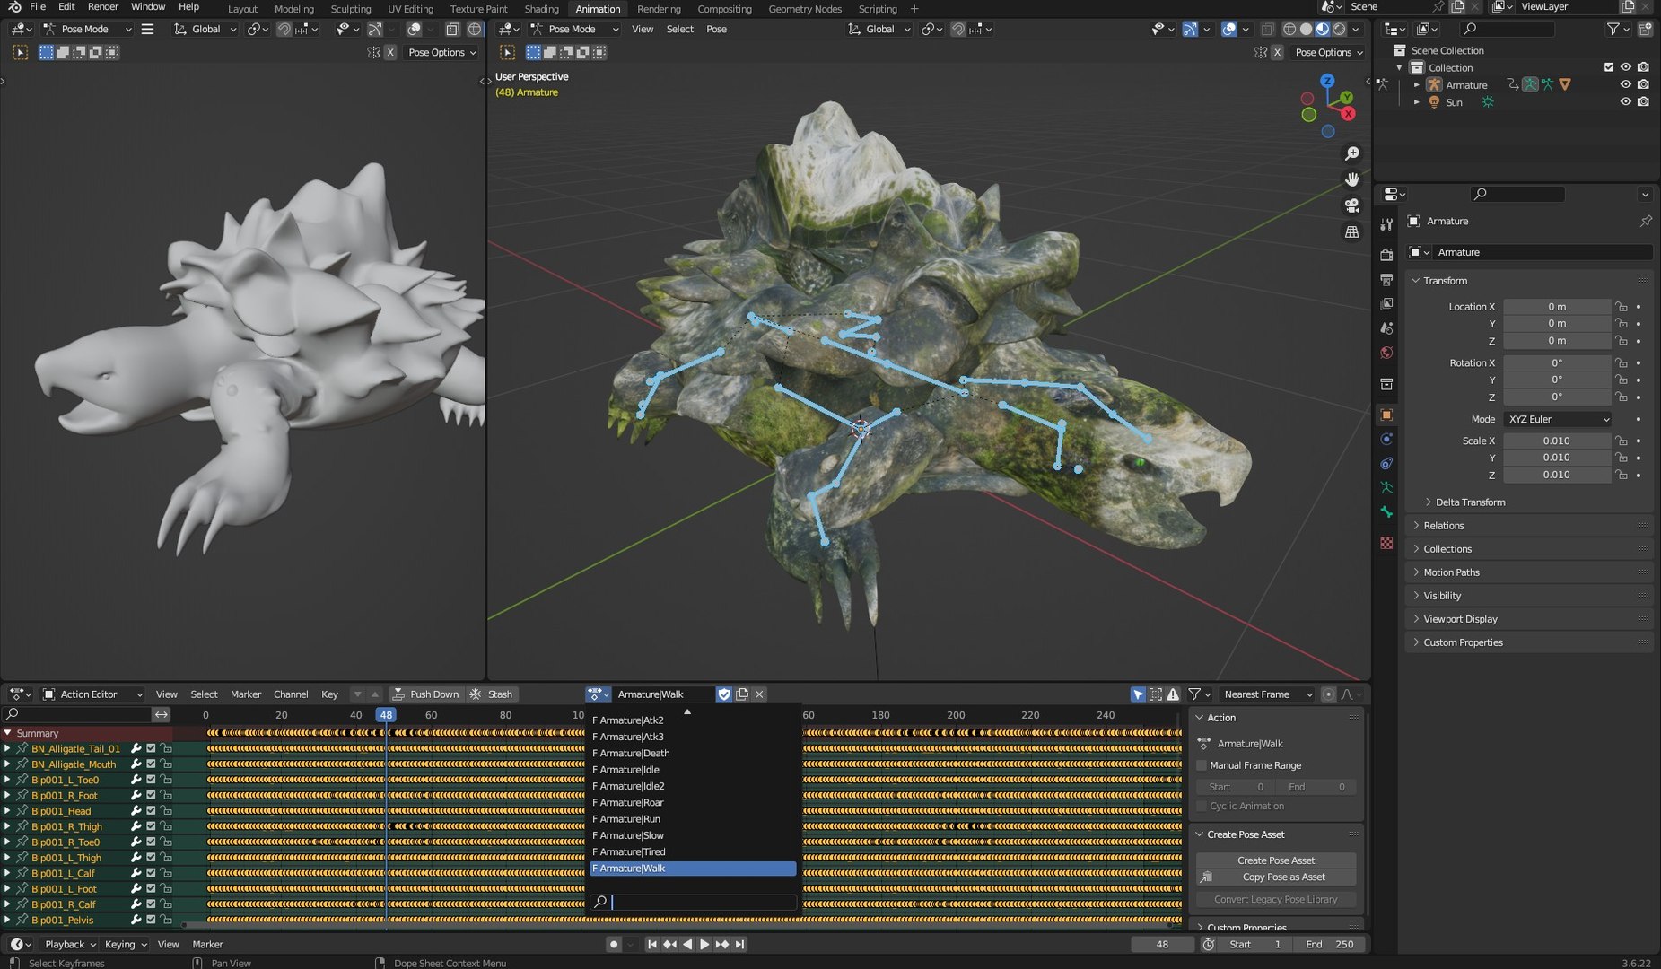Switch to the Sculpting workspace tab

click(x=351, y=9)
